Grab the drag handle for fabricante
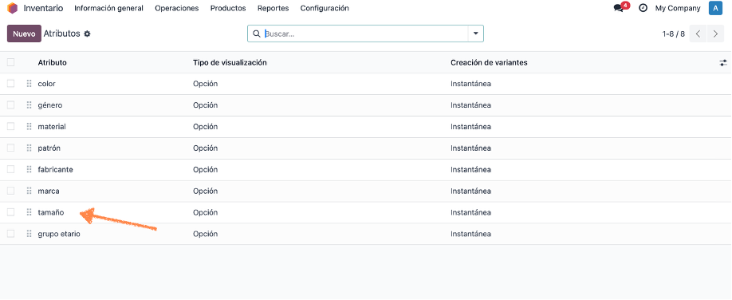 pos(29,170)
